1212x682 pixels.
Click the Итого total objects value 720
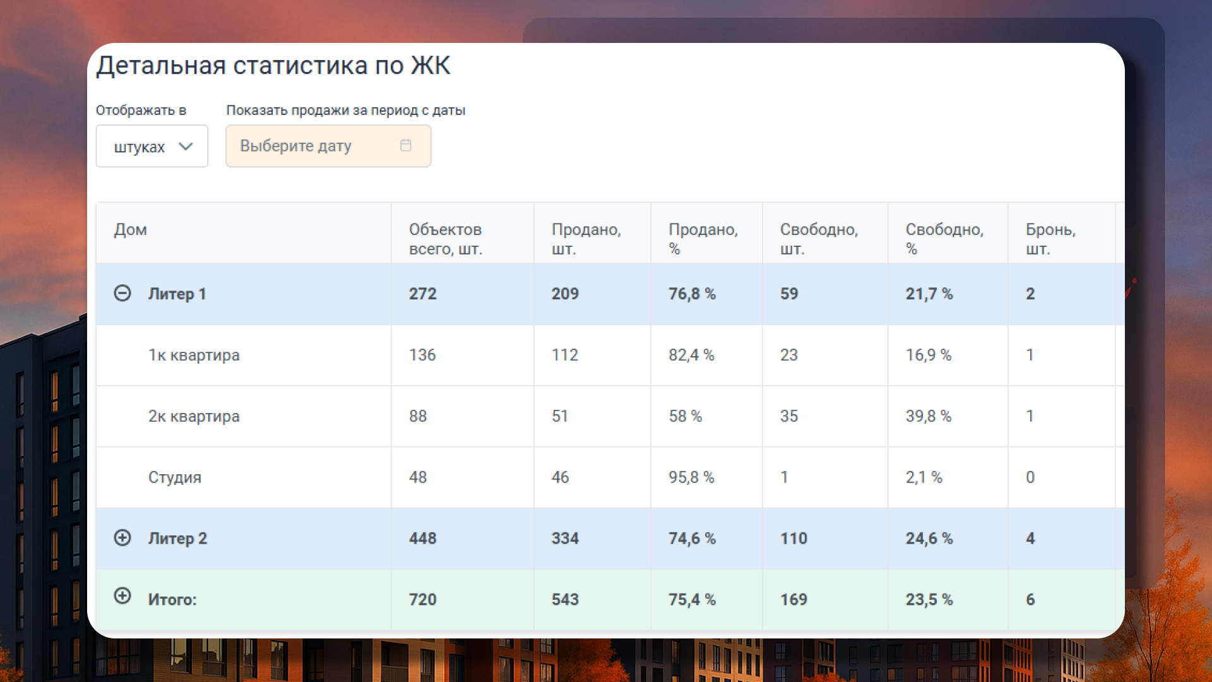click(422, 600)
